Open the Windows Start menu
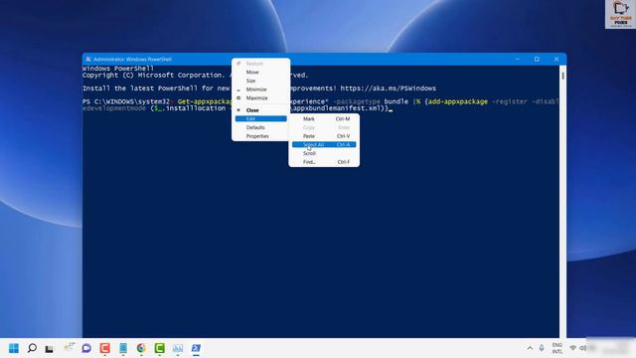 tap(13, 348)
